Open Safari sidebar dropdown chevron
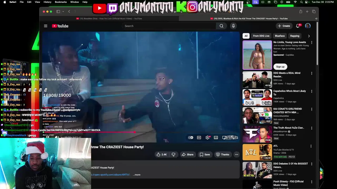 (63, 12)
